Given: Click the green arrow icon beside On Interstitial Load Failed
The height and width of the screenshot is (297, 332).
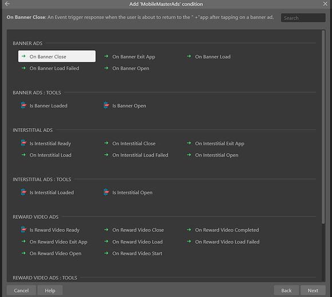Looking at the screenshot, I should [x=106, y=155].
